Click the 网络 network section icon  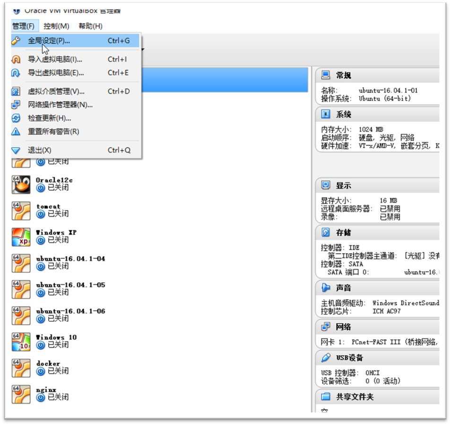click(x=326, y=327)
